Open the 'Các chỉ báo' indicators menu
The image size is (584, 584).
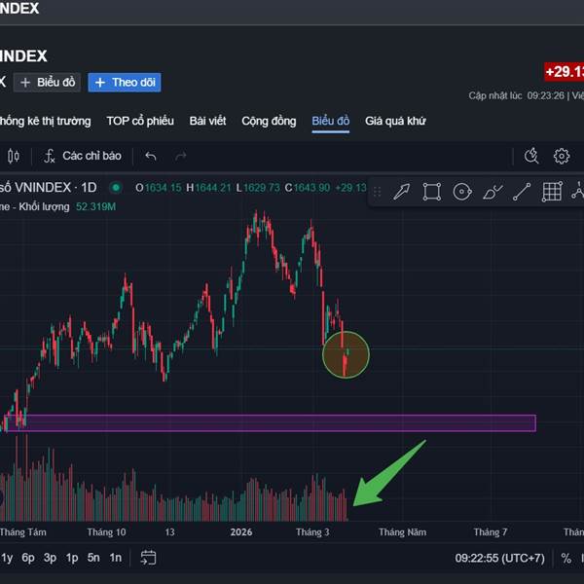tap(82, 156)
